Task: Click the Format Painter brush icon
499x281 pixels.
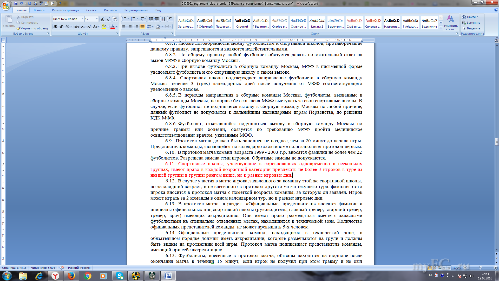Action: tap(18, 28)
